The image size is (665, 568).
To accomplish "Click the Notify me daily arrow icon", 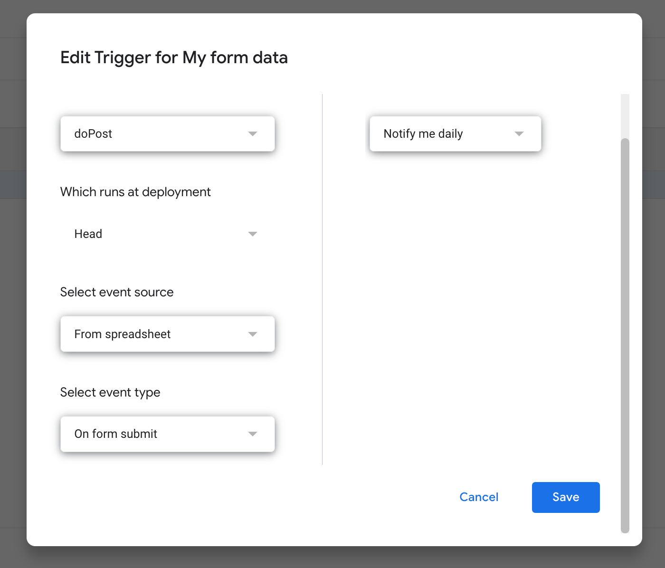I will (519, 134).
